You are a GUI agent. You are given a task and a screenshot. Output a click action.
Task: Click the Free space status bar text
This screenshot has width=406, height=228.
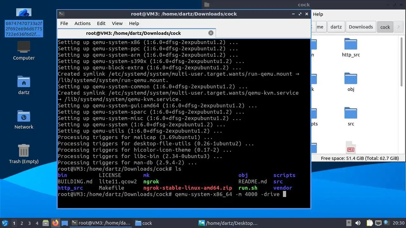pos(360,158)
